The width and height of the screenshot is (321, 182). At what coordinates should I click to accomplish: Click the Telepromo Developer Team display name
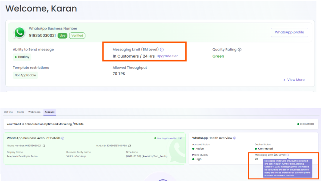point(22,156)
